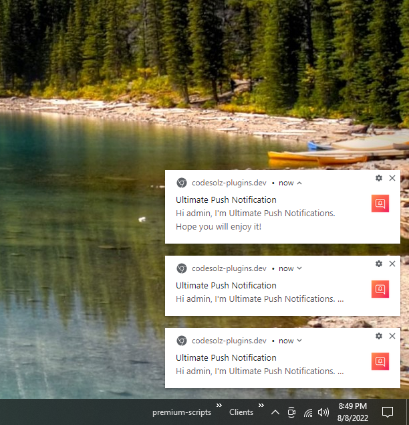The width and height of the screenshot is (409, 425).
Task: Click the red bell icon in bottom notification
Action: [380, 361]
